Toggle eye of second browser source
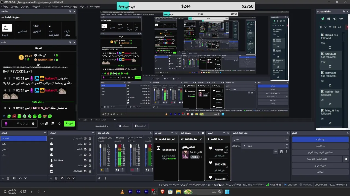This screenshot has height=196, width=350. point(85,149)
